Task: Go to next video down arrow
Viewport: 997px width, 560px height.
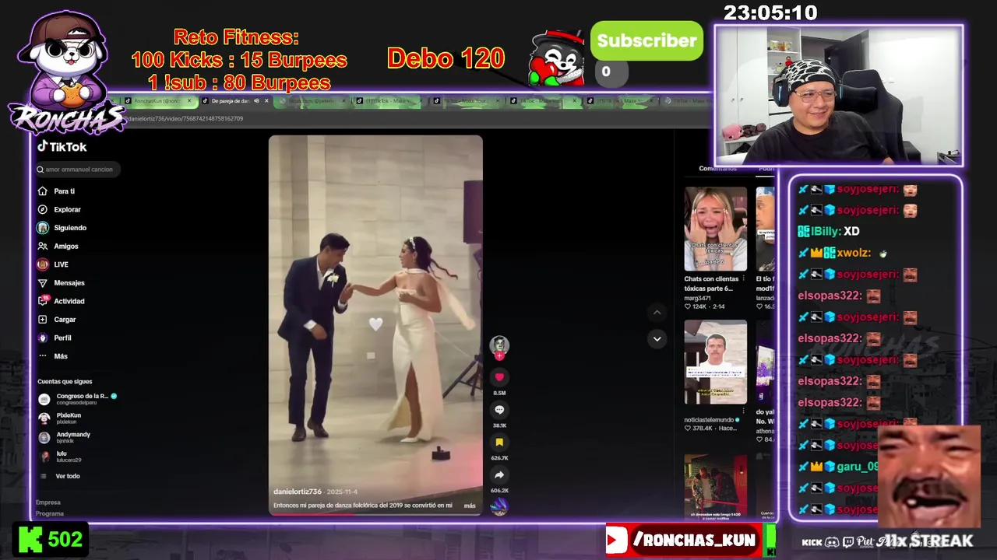Action: 657,338
